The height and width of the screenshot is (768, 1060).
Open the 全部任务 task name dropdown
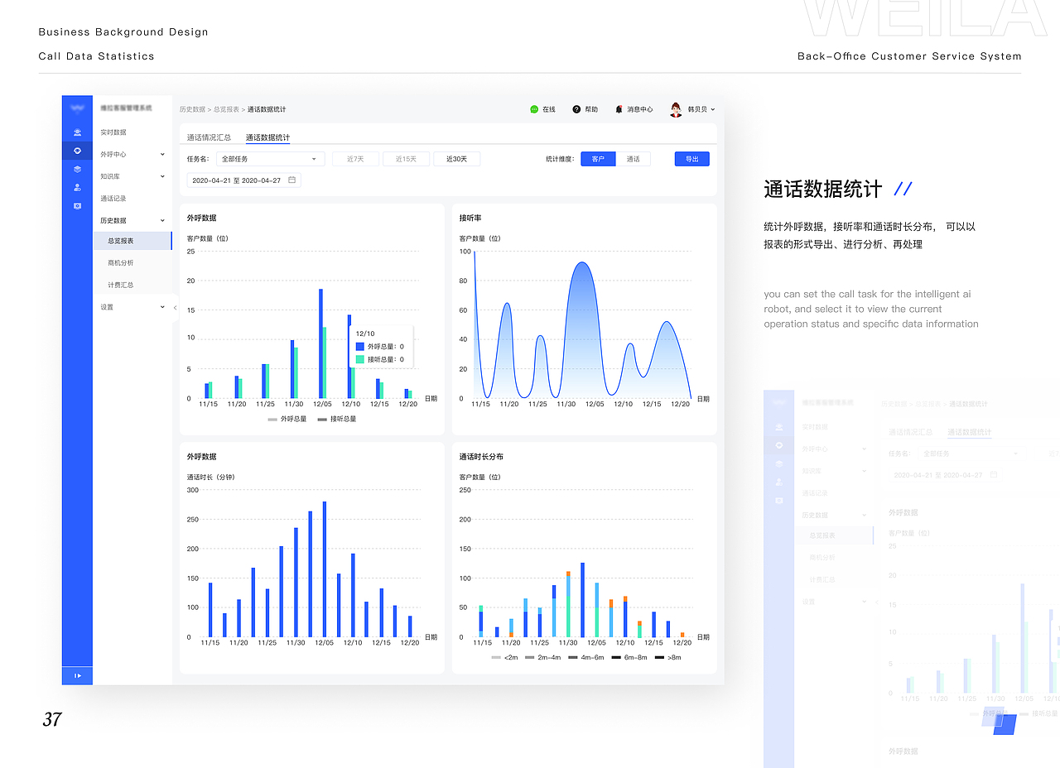coord(270,159)
